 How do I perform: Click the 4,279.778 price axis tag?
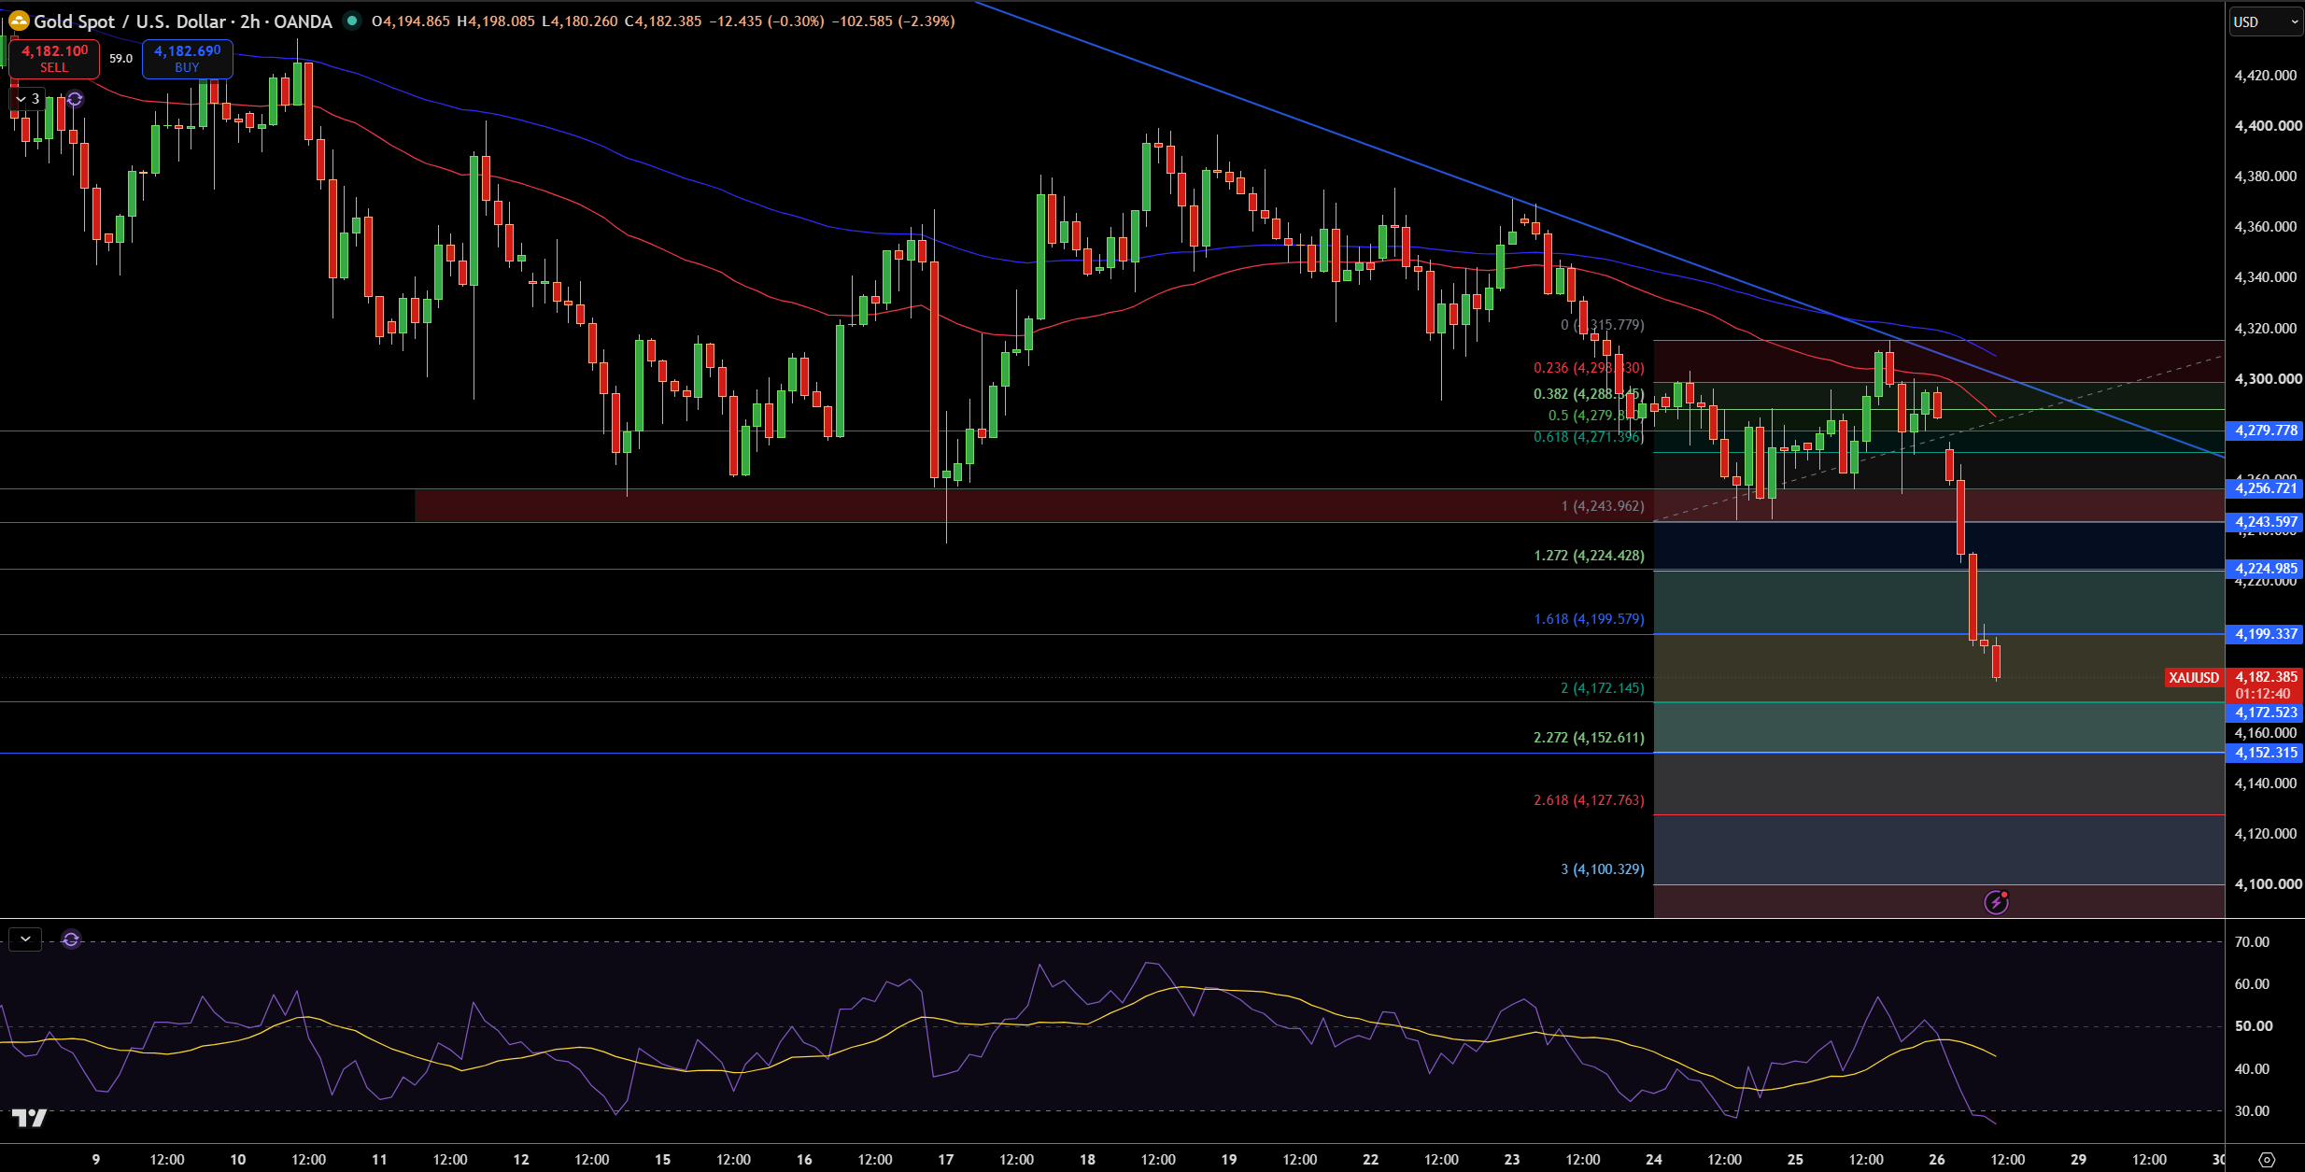pyautogui.click(x=2266, y=431)
